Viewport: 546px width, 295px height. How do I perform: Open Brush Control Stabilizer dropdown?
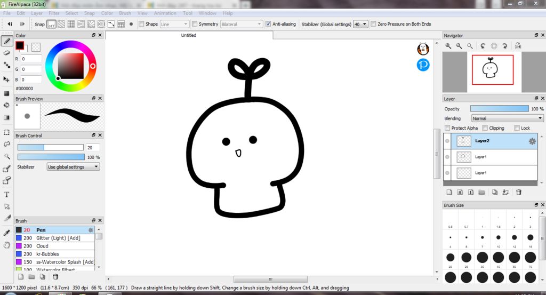tap(74, 167)
